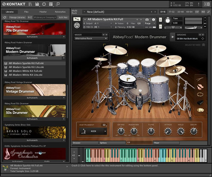Adjust the Room Mix knob
The width and height of the screenshot is (212, 177).
click(x=134, y=131)
